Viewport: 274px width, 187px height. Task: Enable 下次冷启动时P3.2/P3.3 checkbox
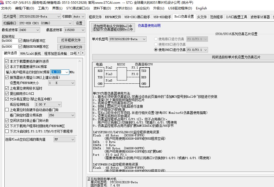pyautogui.click(x=7, y=131)
